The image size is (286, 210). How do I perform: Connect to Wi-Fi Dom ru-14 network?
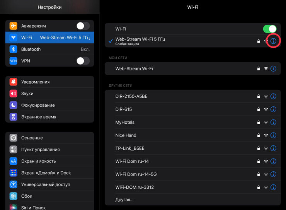[192, 161]
